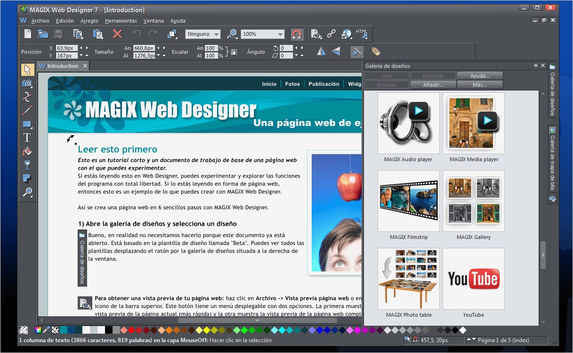Select the Selector tool

[27, 69]
